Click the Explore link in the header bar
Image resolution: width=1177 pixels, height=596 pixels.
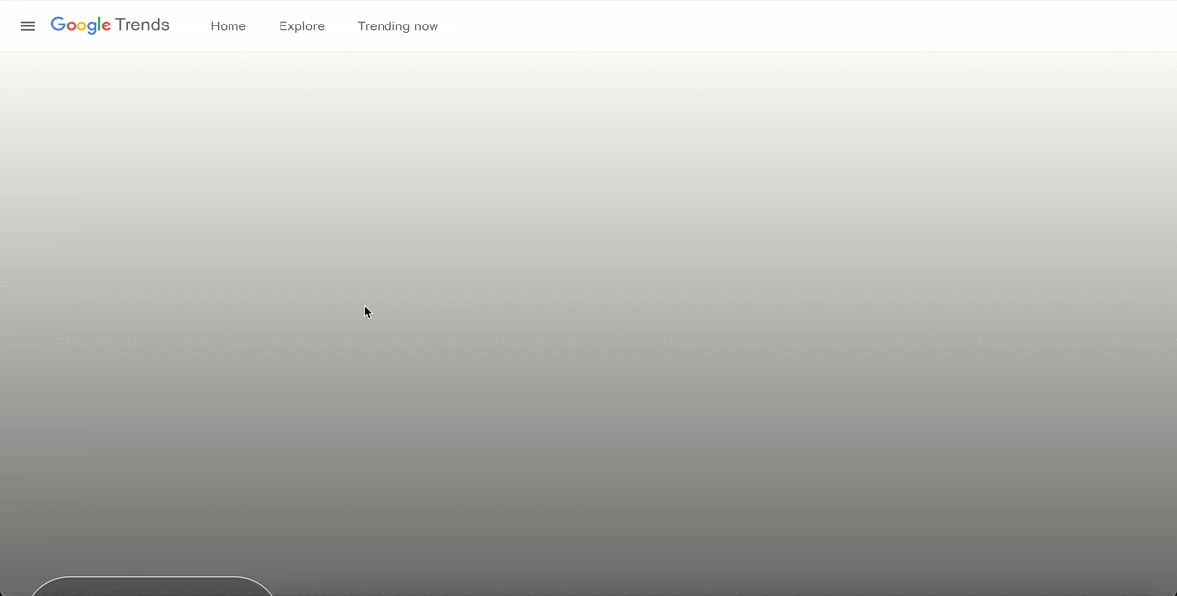tap(301, 26)
